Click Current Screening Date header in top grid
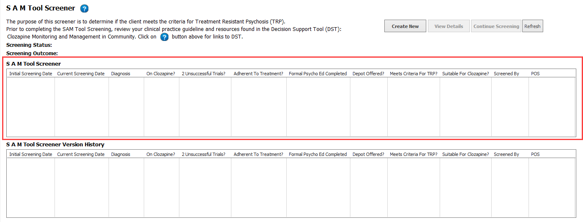 (81, 74)
